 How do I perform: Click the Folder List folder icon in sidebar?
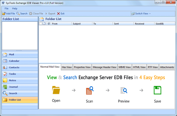tap(5, 100)
